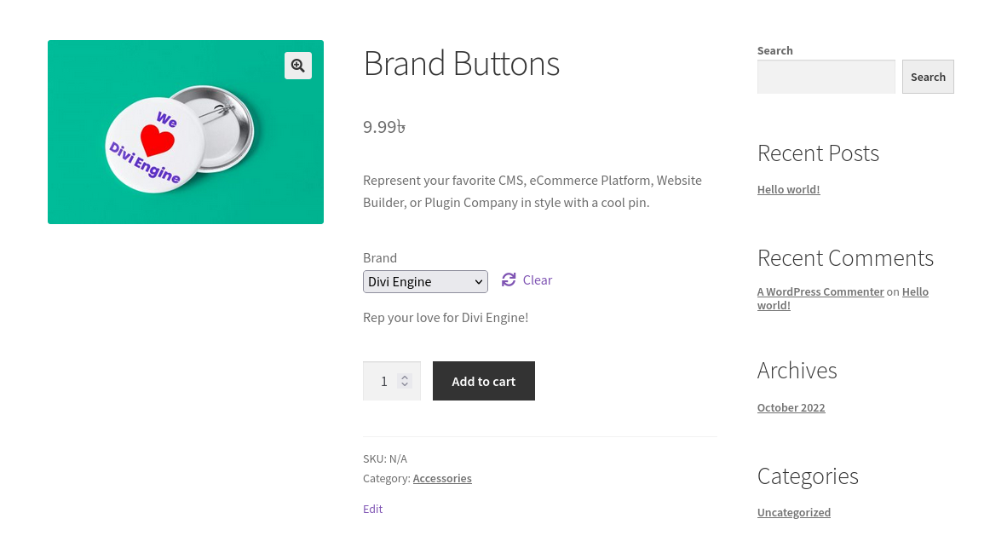This screenshot has width=990, height=559.
Task: Open the Brand dropdown showing Divi Engine
Action: (425, 282)
